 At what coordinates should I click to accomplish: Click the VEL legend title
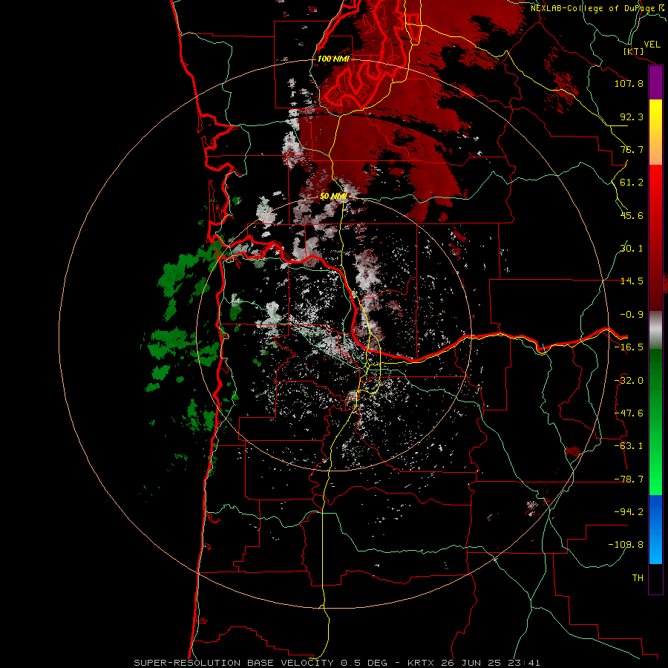click(652, 45)
